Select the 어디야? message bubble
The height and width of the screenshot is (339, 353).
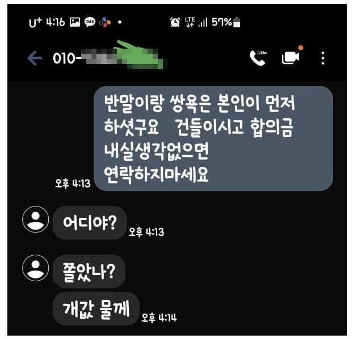[x=90, y=222]
